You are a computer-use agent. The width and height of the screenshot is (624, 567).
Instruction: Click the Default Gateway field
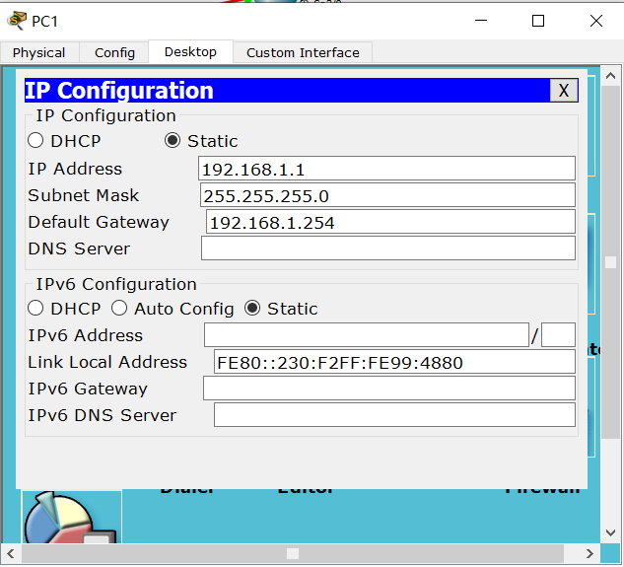390,222
